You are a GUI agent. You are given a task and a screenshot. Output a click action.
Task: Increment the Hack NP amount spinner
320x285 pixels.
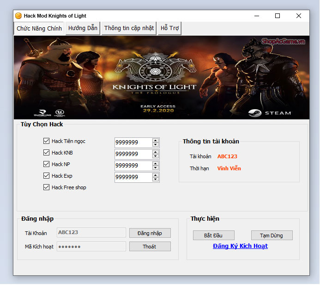click(156, 164)
